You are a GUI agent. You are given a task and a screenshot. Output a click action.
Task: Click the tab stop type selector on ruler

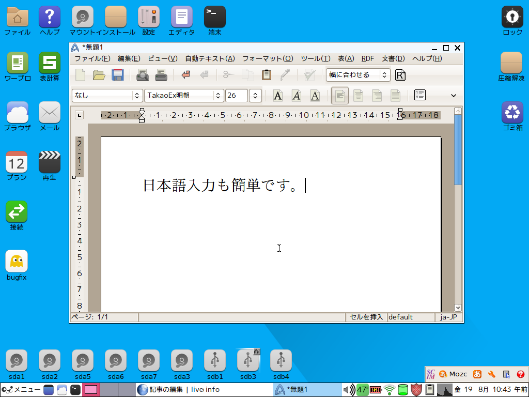point(79,115)
